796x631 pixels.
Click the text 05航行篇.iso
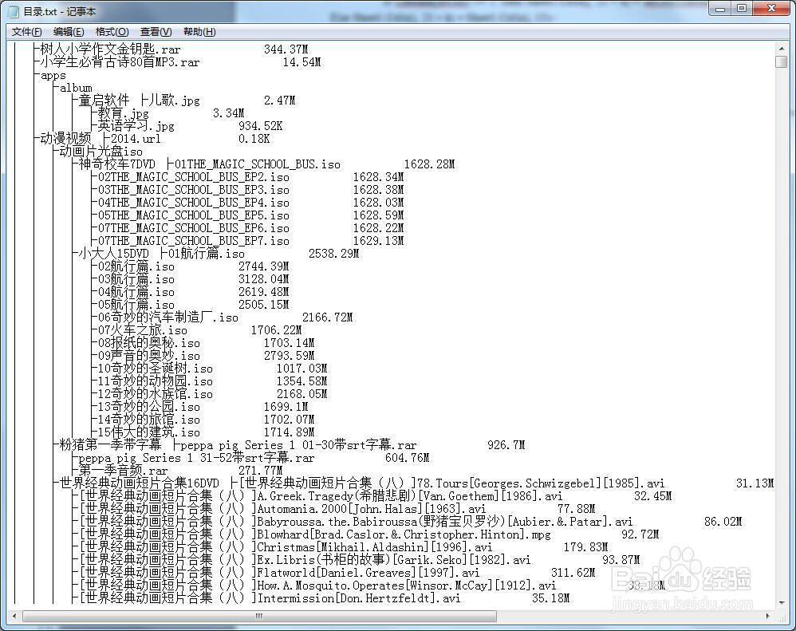136,305
